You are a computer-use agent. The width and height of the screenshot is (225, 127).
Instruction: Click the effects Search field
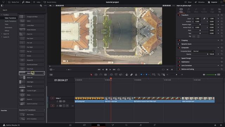(24, 10)
